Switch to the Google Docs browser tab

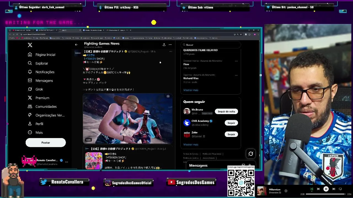(94, 30)
